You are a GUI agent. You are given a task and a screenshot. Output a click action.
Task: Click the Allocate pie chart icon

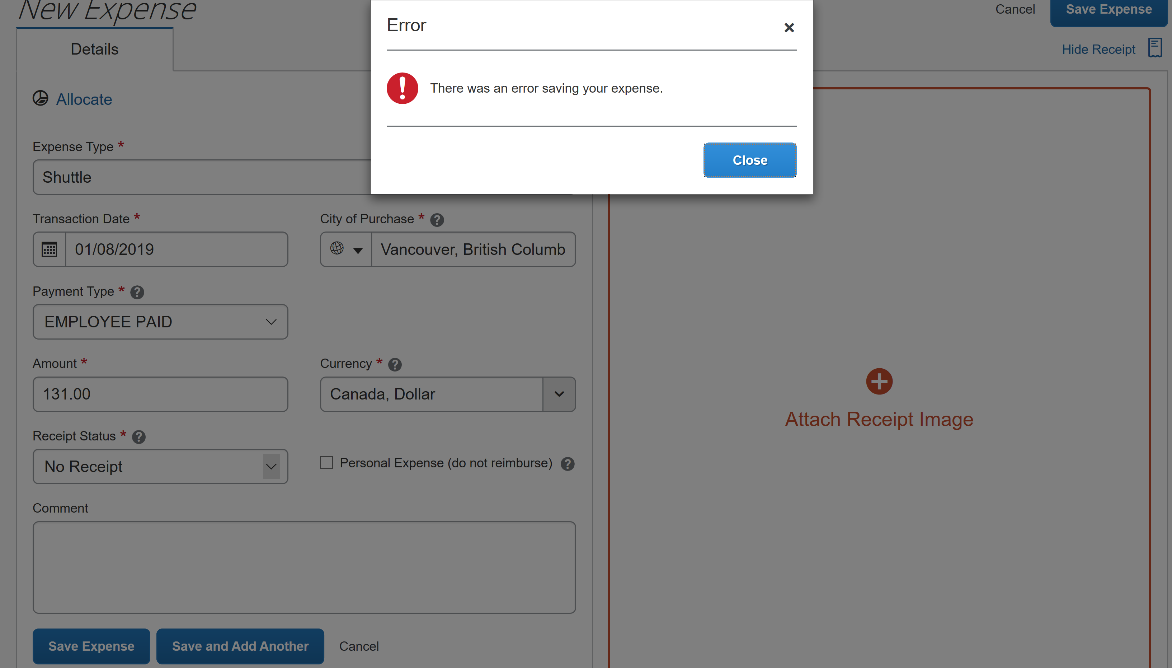40,98
